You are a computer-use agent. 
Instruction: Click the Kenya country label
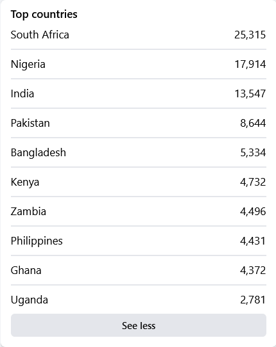25,182
